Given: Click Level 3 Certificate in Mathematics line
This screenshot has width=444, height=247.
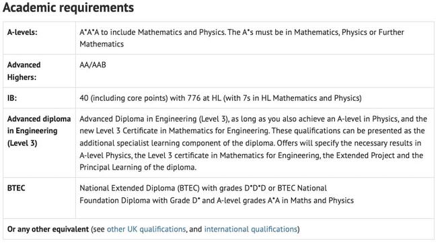Looking at the screenshot, I should 252,131.
